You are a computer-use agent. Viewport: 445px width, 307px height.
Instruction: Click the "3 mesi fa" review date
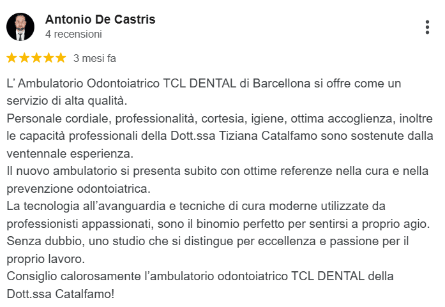(94, 58)
